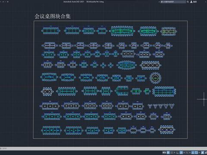Click the annotation visibility icon in status bar
This screenshot has width=207, height=155.
(x=202, y=152)
